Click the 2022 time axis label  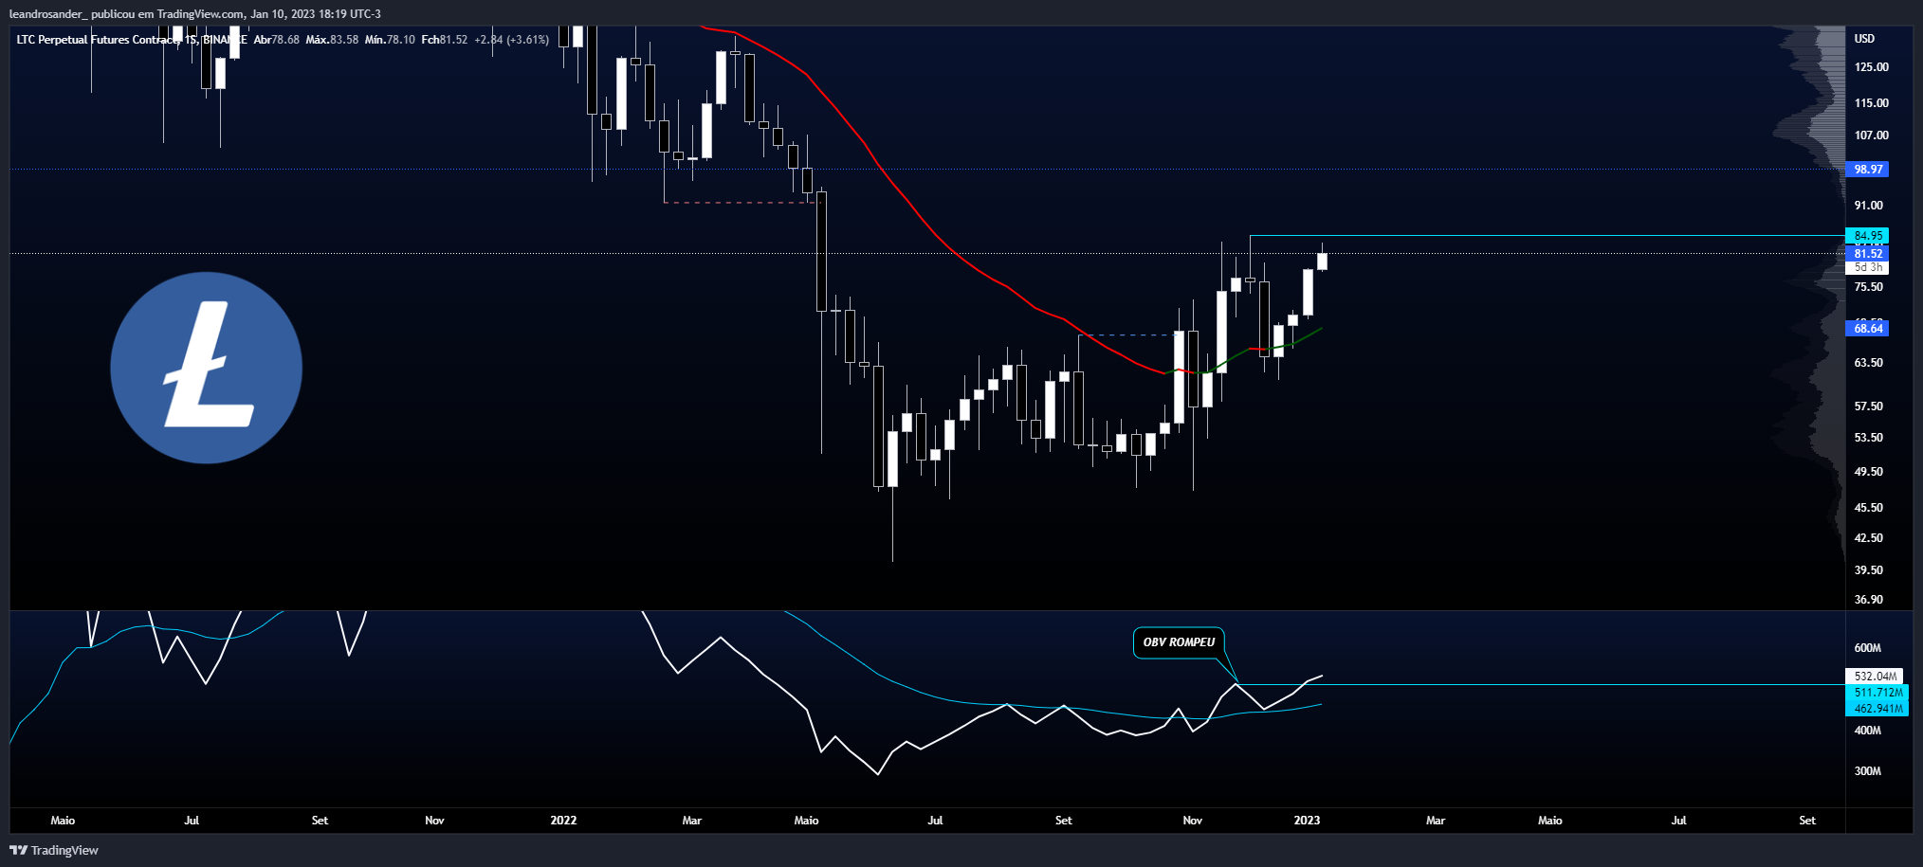click(563, 821)
